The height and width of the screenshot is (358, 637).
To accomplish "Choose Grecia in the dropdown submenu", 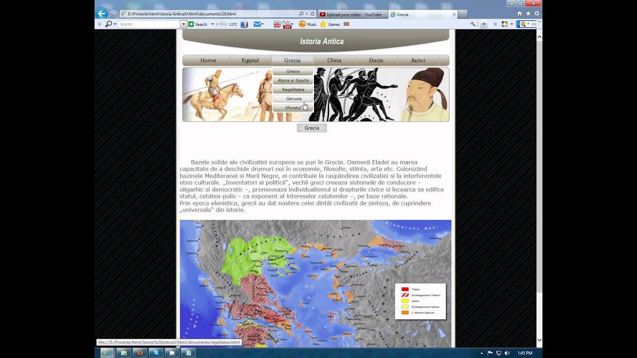I will (x=293, y=72).
